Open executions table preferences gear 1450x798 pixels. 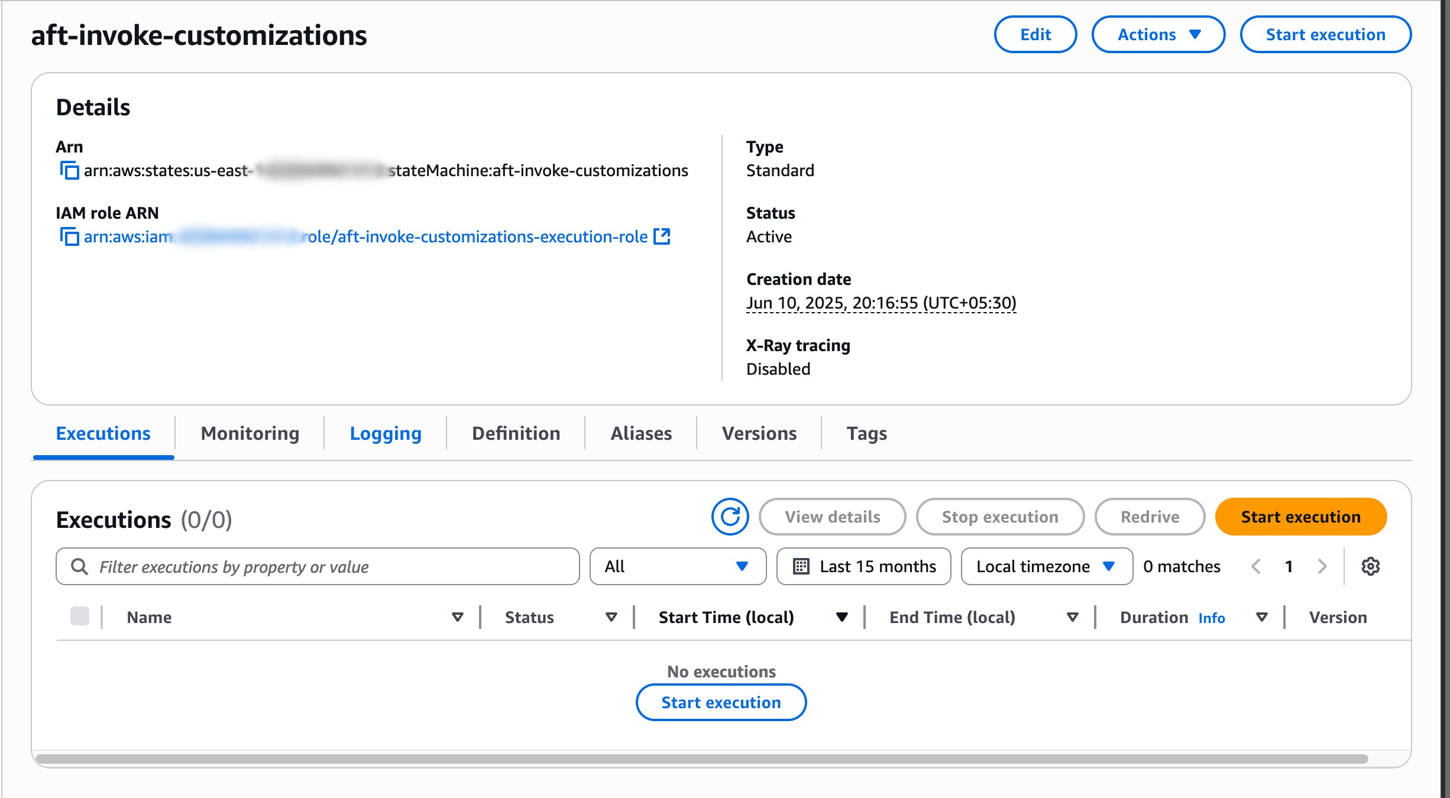1370,566
